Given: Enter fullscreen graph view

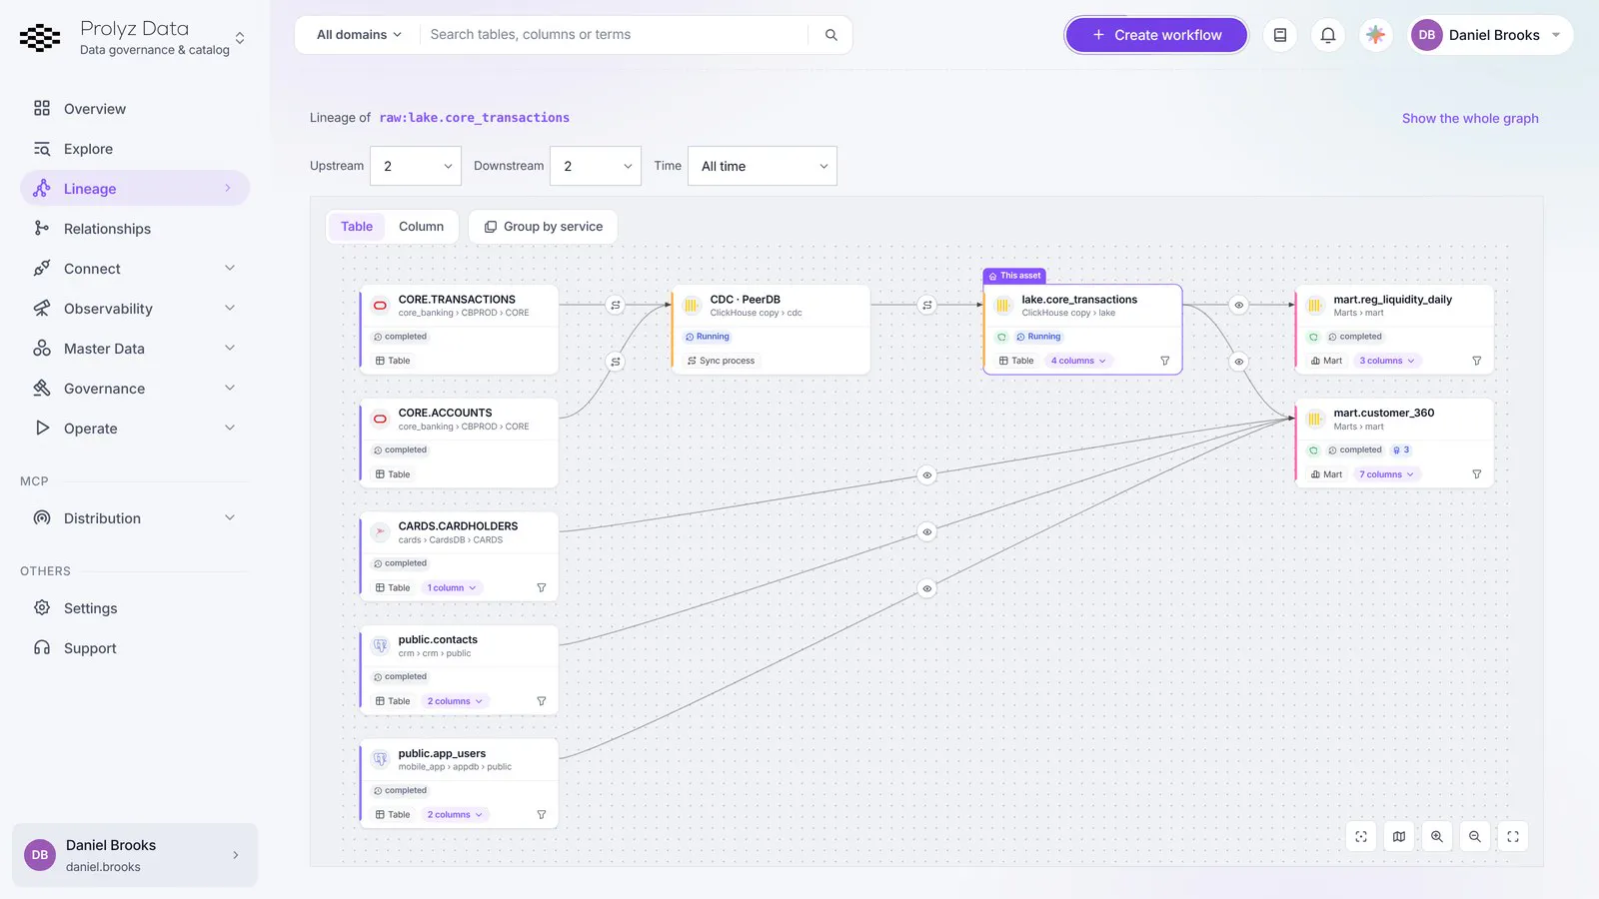Looking at the screenshot, I should click(x=1513, y=837).
